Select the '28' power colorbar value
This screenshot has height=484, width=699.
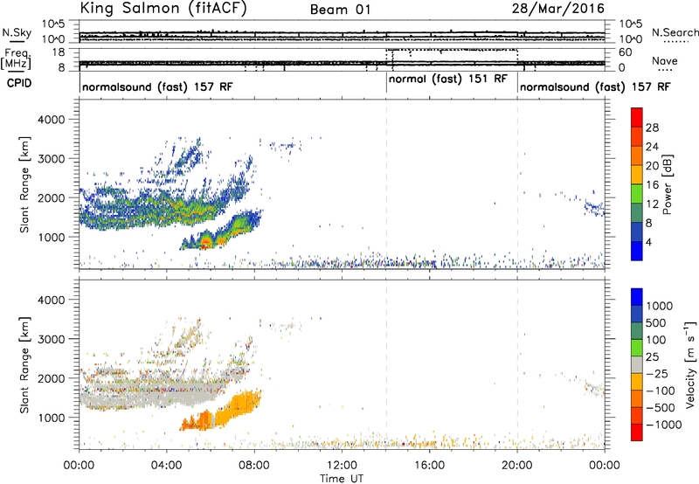click(x=652, y=128)
